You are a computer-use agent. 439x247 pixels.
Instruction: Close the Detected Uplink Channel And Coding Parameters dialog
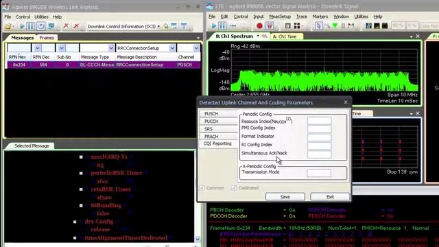coord(346,102)
